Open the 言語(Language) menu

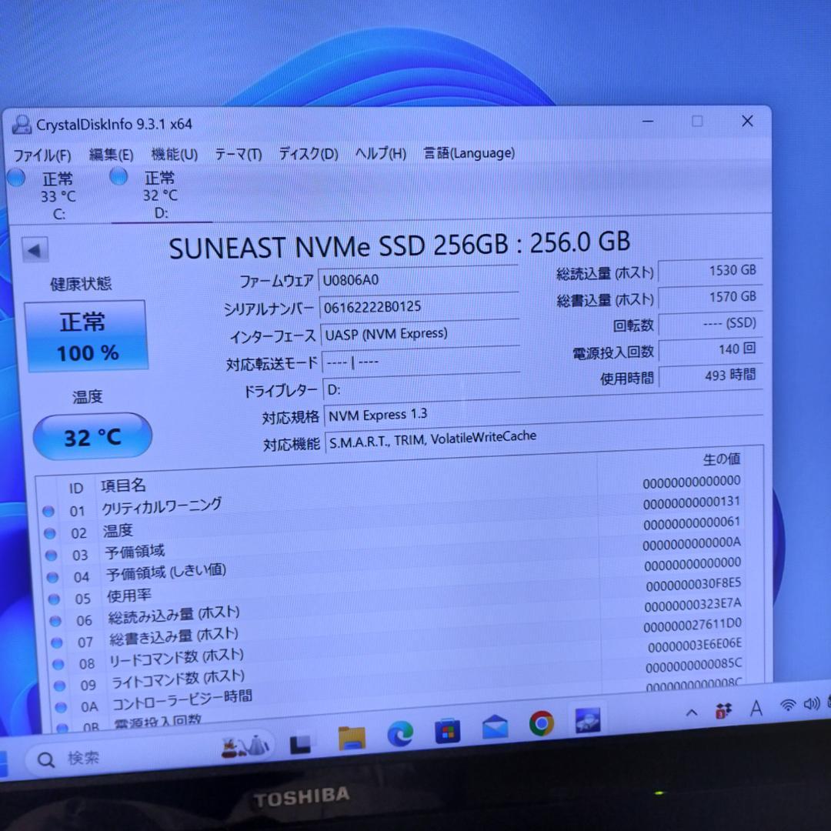click(x=467, y=152)
